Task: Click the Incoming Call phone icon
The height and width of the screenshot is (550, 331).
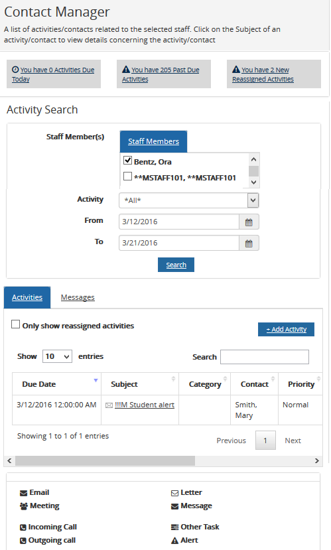Action: point(23,527)
